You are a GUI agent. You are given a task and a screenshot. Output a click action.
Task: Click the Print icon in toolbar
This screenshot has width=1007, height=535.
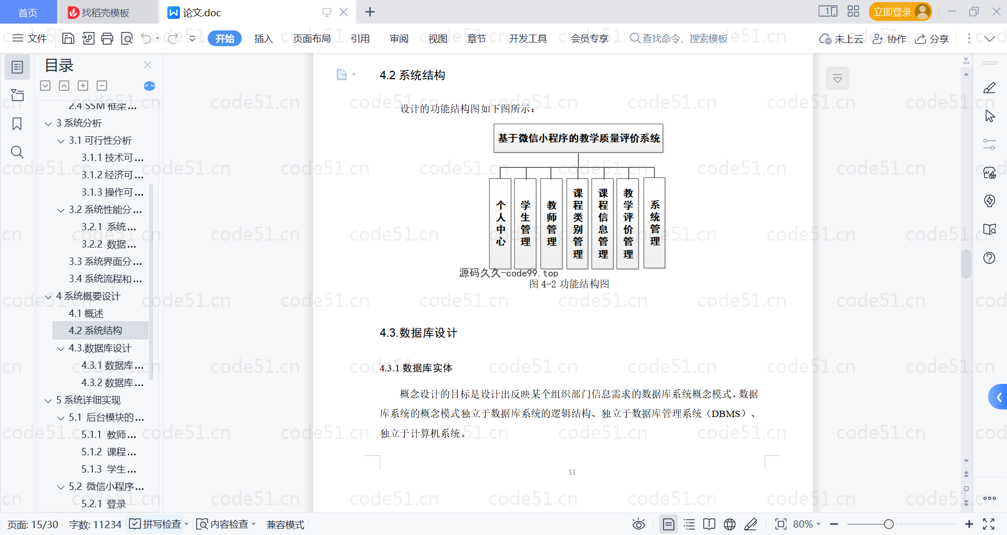coord(107,38)
